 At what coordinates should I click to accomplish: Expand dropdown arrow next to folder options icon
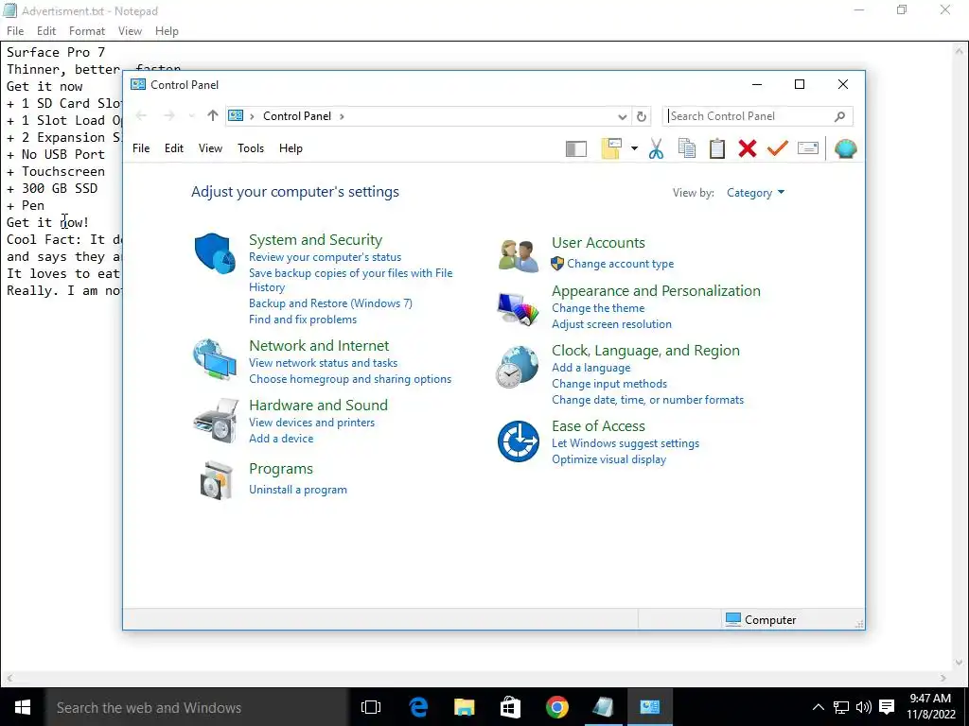pyautogui.click(x=634, y=148)
